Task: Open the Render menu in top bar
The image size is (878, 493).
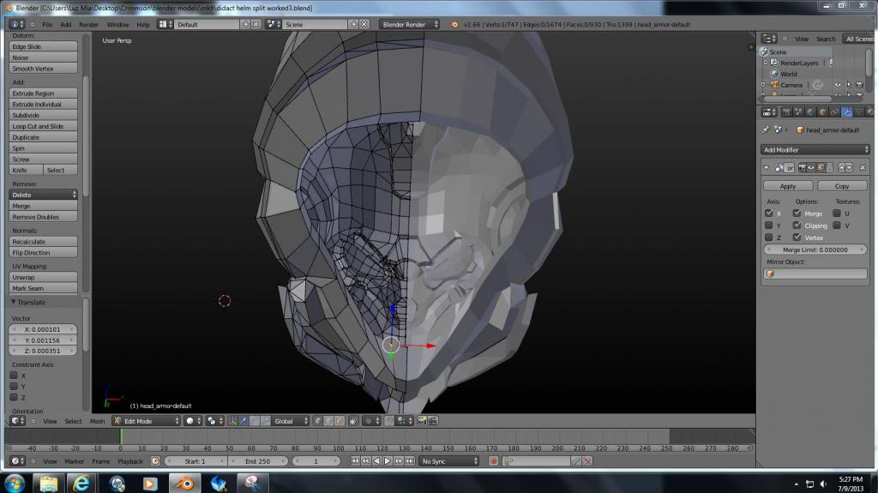Action: [x=88, y=25]
